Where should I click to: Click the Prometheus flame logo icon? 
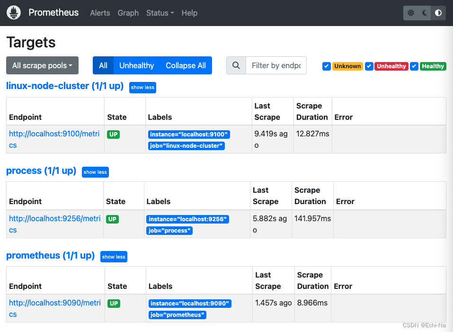coord(14,13)
